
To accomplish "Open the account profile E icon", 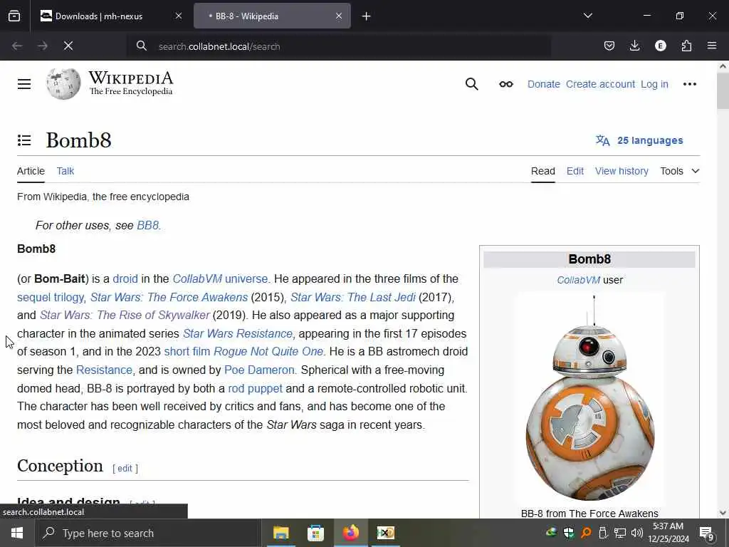I will coord(660,46).
